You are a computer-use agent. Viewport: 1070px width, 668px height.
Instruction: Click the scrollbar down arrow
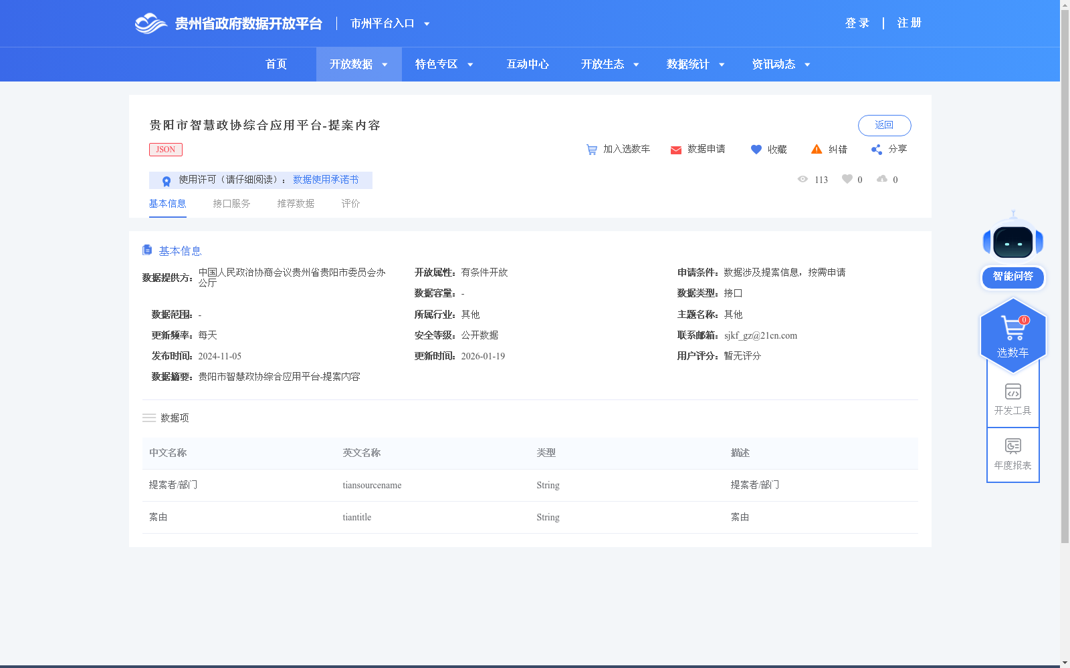(1065, 663)
